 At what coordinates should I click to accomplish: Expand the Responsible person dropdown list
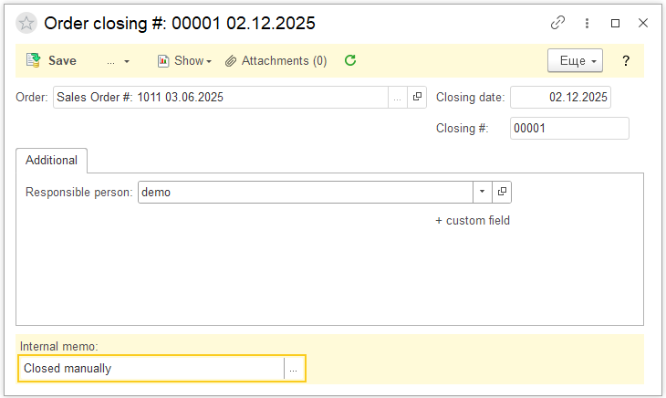coord(482,193)
